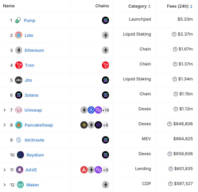198x192 pixels.
Task: Open the Ethereum protocol link
Action: 34,50
